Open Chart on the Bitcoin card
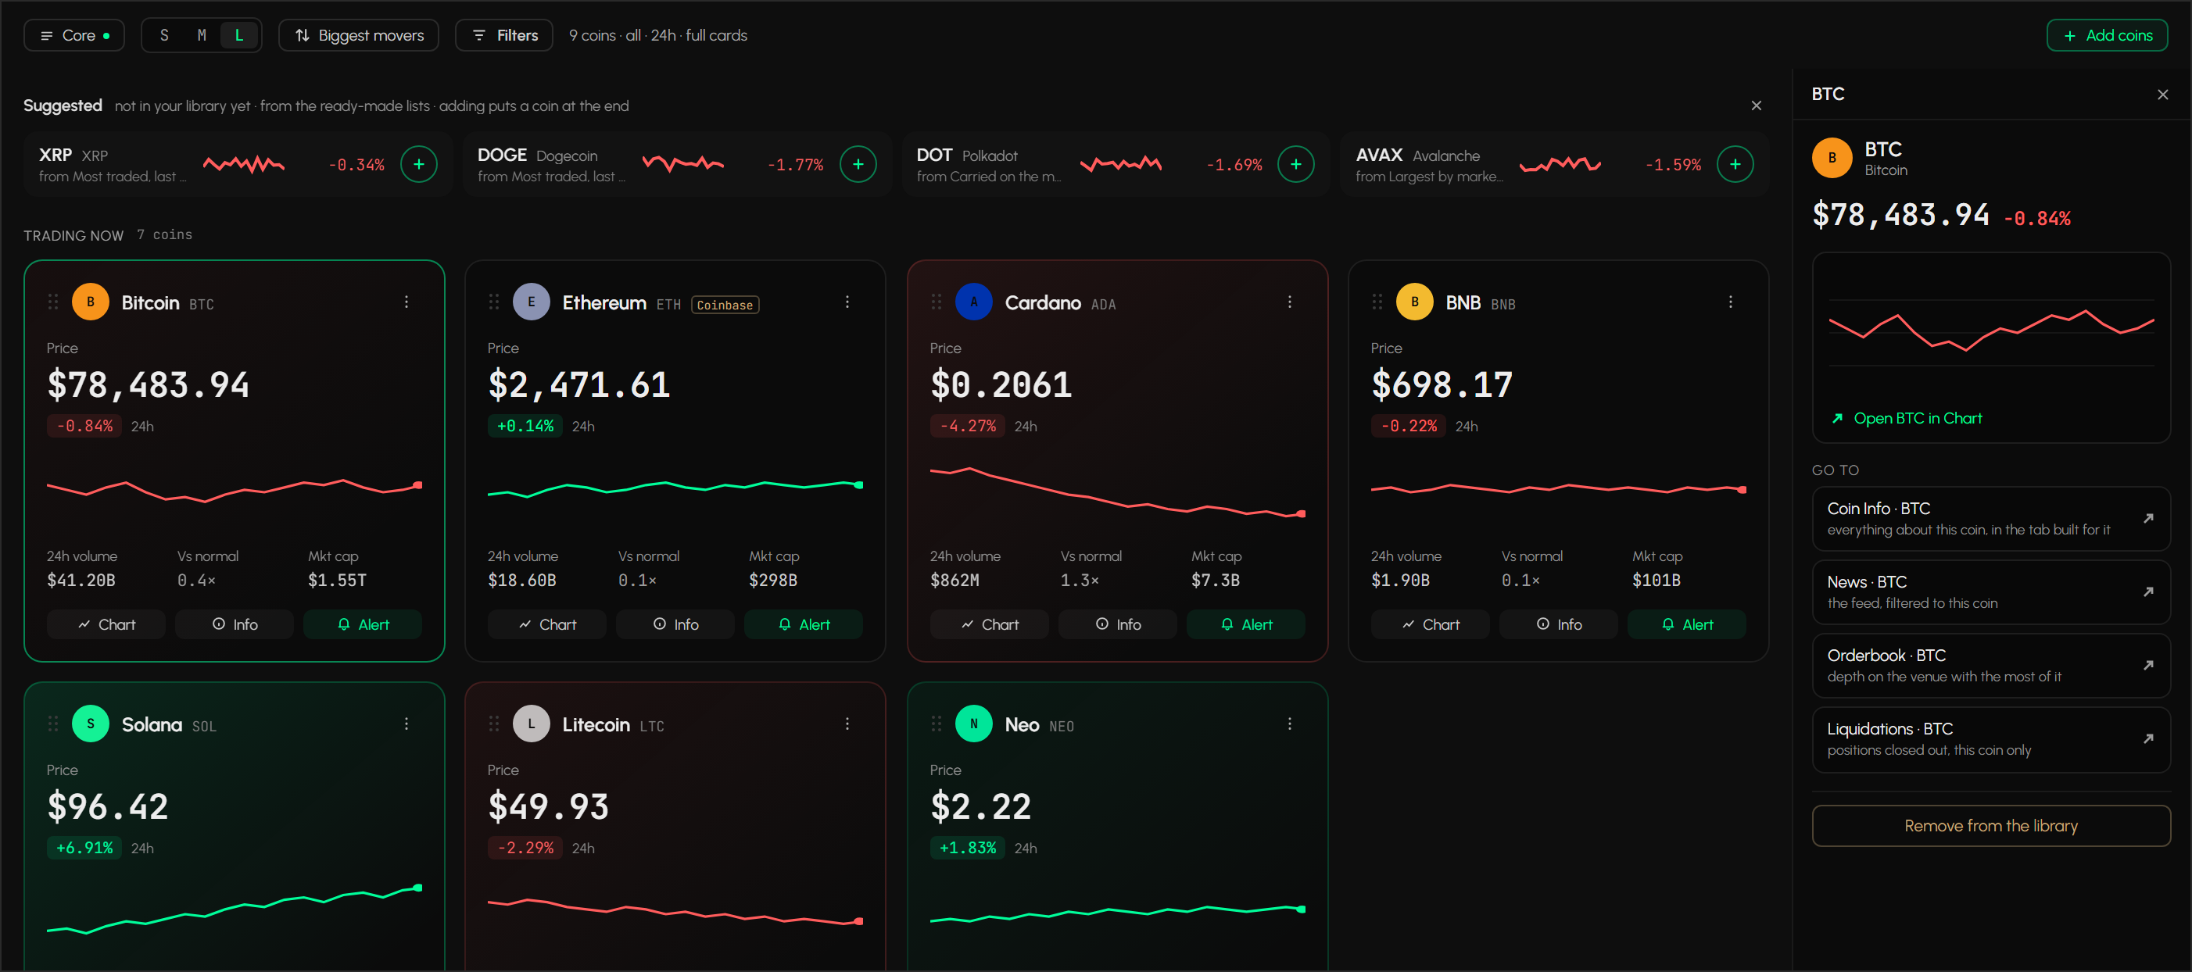This screenshot has height=972, width=2192. click(106, 624)
